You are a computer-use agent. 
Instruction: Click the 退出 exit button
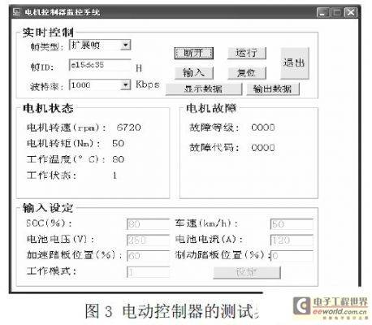[294, 63]
